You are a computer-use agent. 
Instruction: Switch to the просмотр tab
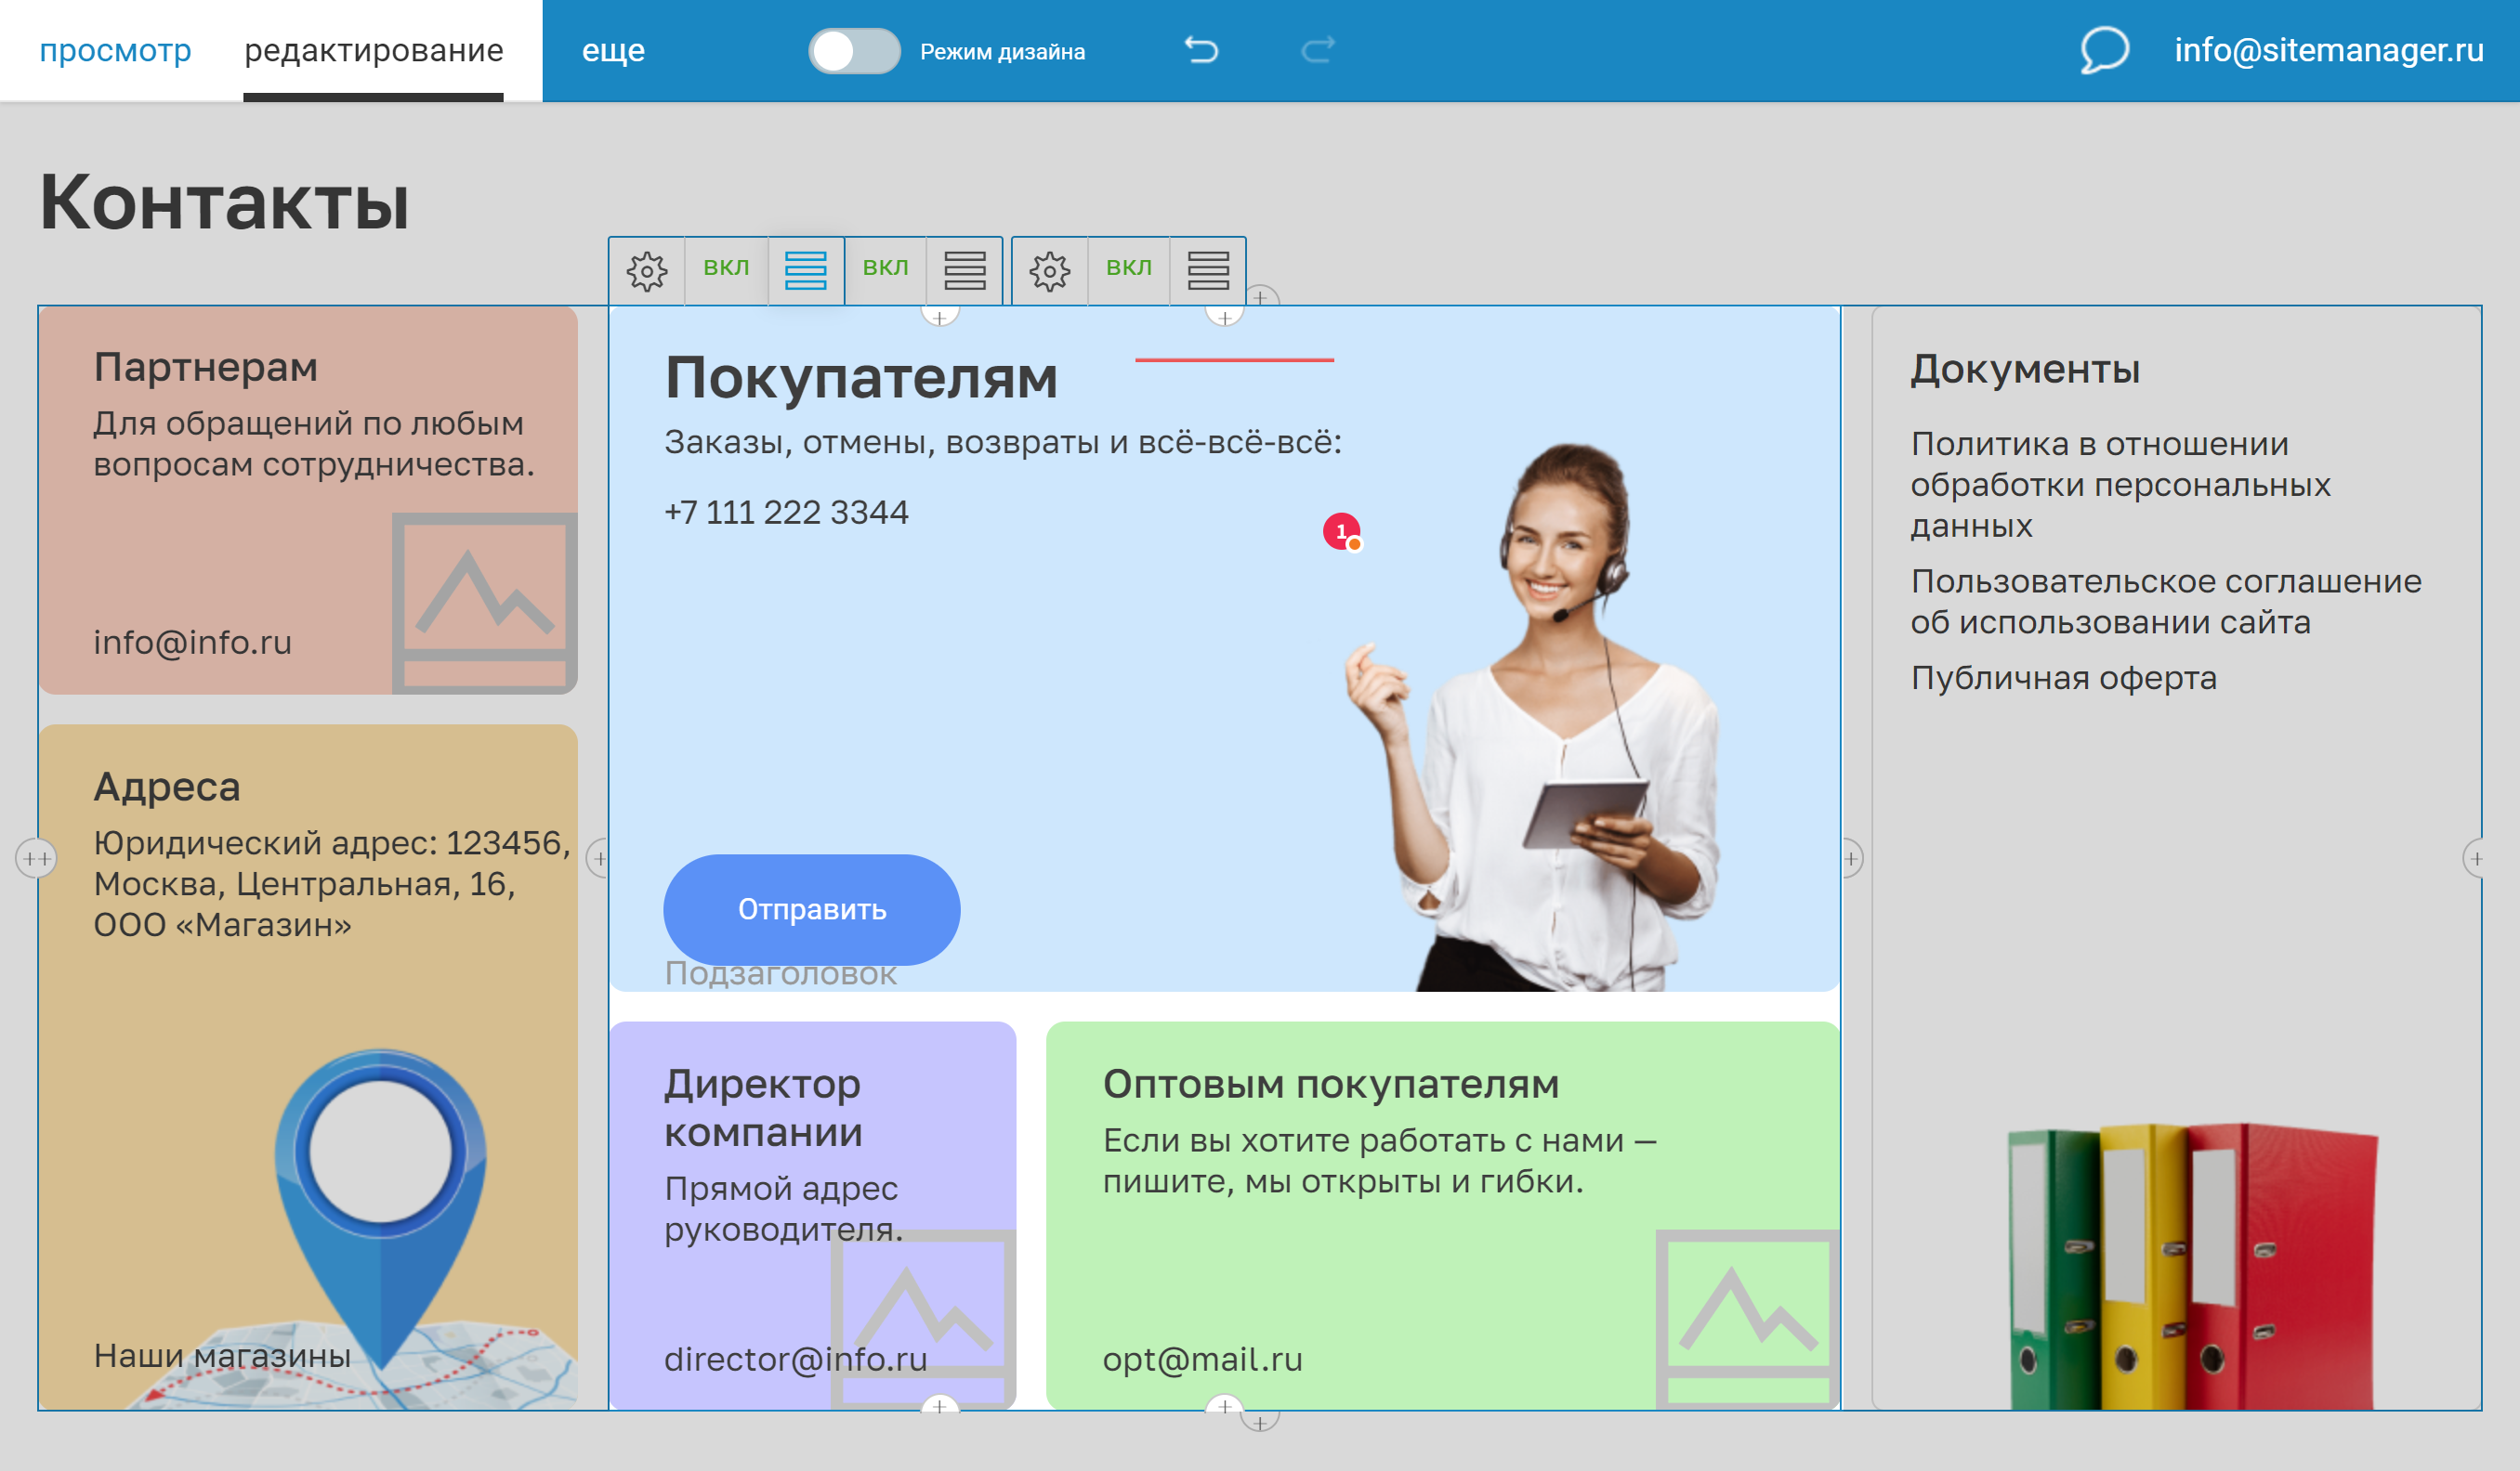click(x=116, y=50)
